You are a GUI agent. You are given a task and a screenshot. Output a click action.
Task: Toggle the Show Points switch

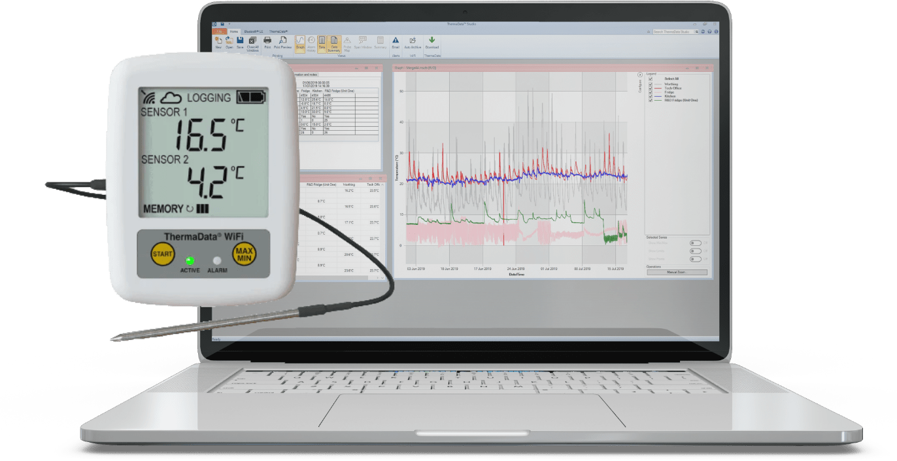[696, 259]
